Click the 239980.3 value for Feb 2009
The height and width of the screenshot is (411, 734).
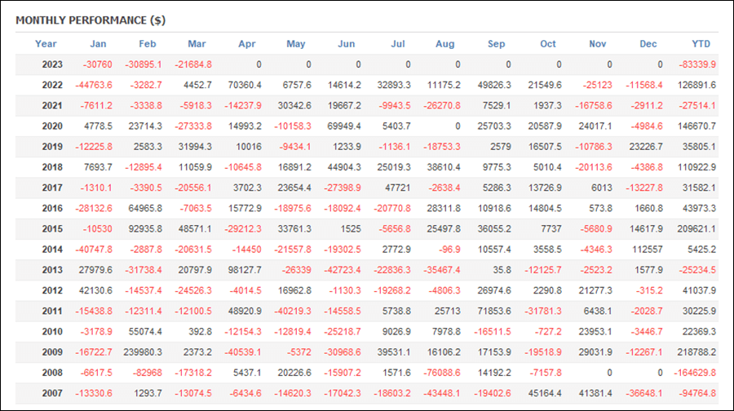click(x=143, y=352)
